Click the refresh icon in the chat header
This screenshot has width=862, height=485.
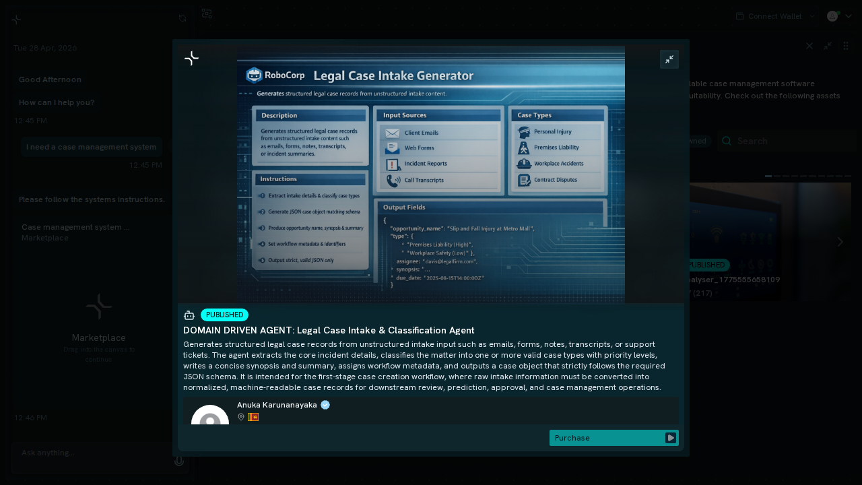tap(183, 19)
